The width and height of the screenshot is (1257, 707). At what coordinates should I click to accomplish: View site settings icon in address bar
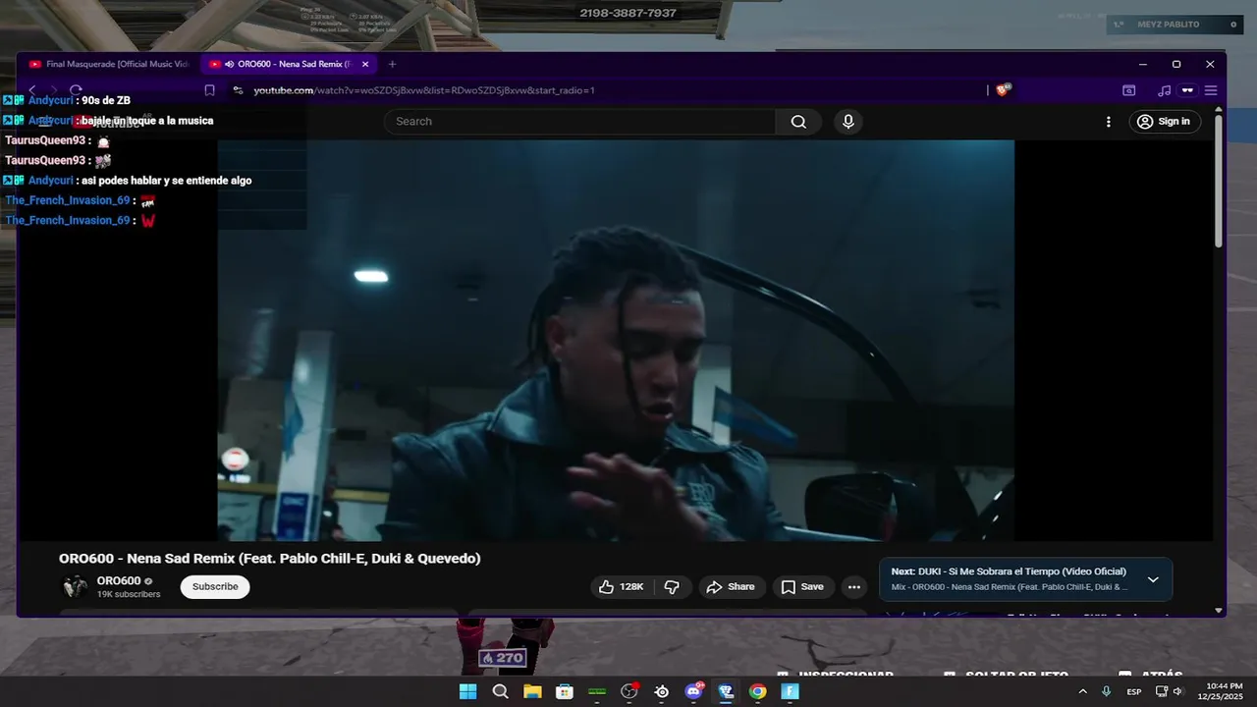tap(238, 90)
